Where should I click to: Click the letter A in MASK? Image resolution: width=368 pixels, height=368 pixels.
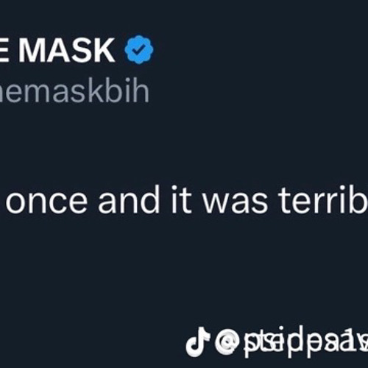[59, 50]
